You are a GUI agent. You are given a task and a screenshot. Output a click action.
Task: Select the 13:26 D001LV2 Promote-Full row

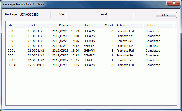coord(91,51)
